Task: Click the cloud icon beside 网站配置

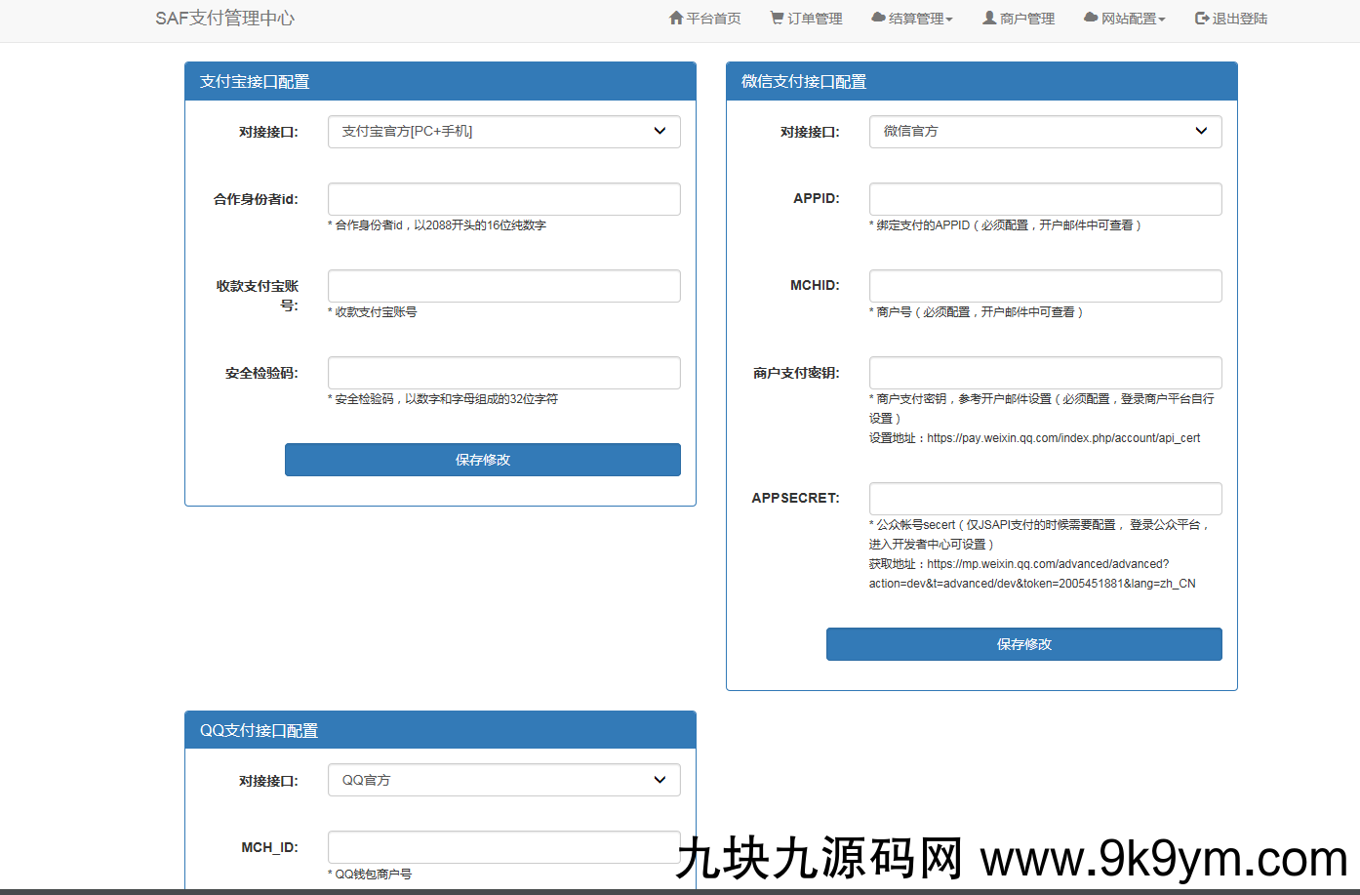Action: point(1091,18)
